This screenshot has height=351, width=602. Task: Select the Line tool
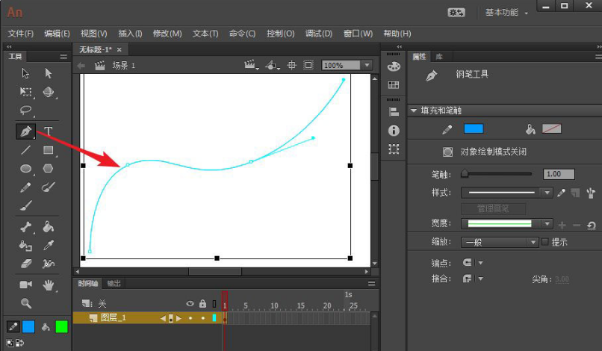[25, 150]
